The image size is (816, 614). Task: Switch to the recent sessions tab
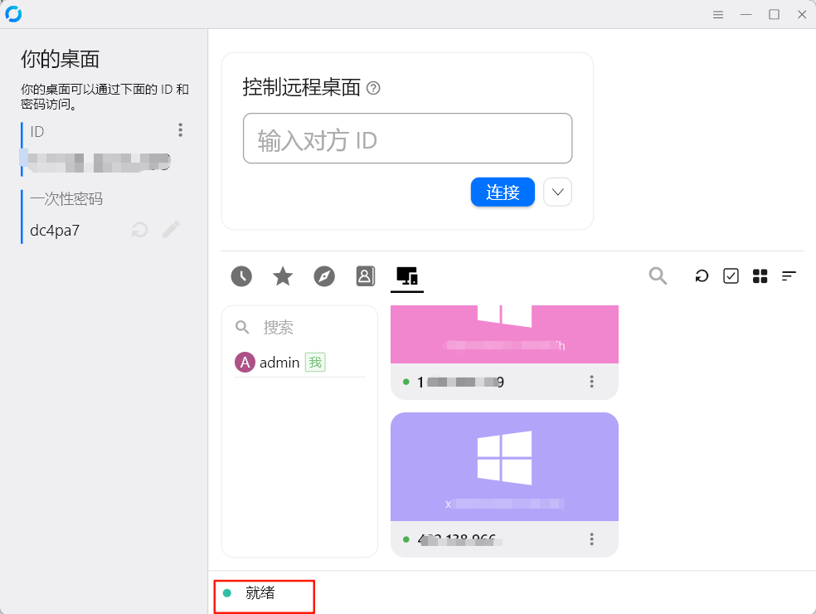[x=241, y=276]
